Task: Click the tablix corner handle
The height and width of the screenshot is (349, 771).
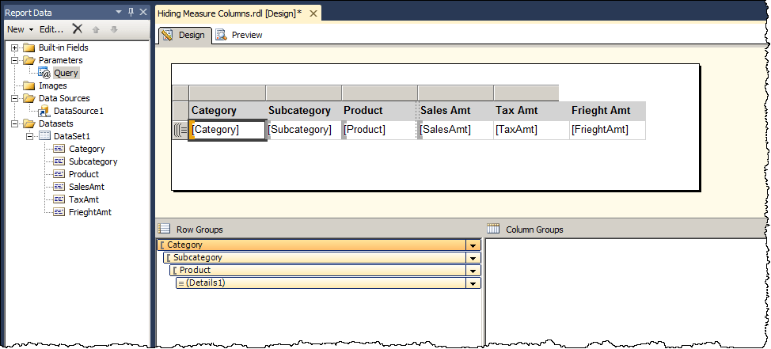Action: [180, 93]
